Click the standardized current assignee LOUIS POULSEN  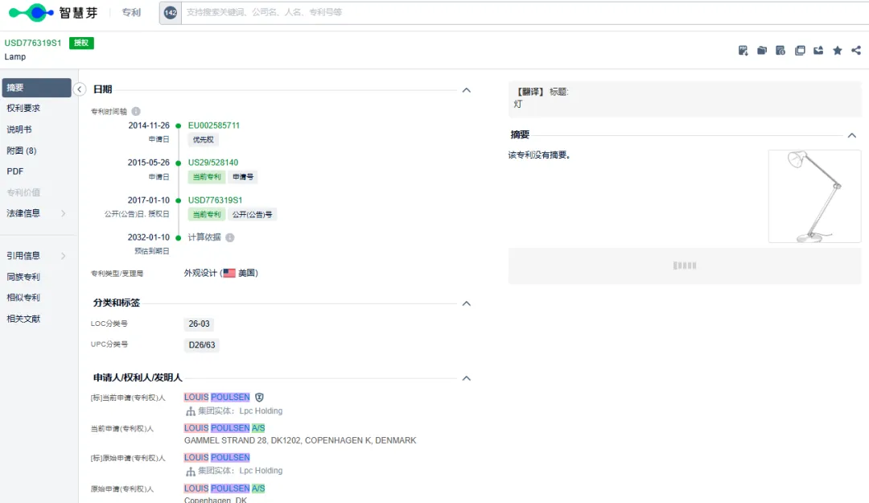coord(216,397)
